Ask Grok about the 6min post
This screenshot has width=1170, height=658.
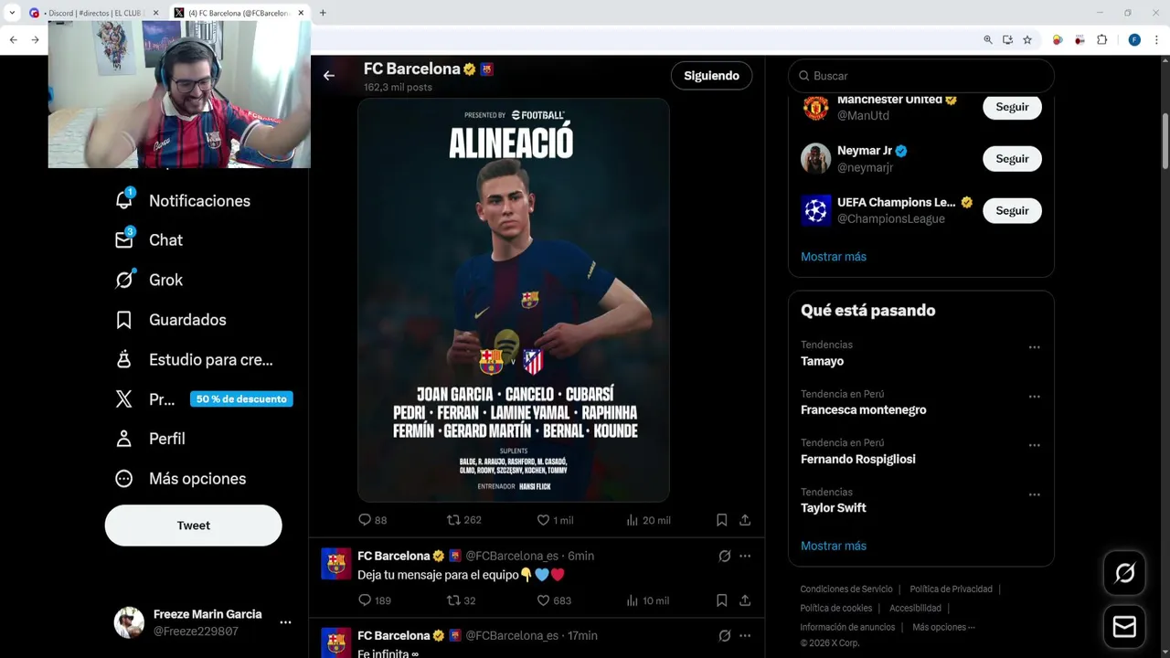click(x=725, y=556)
